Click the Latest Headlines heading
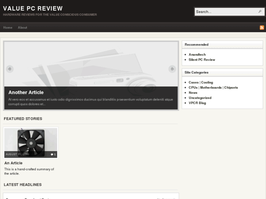The height and width of the screenshot is (199, 266). pyautogui.click(x=23, y=185)
